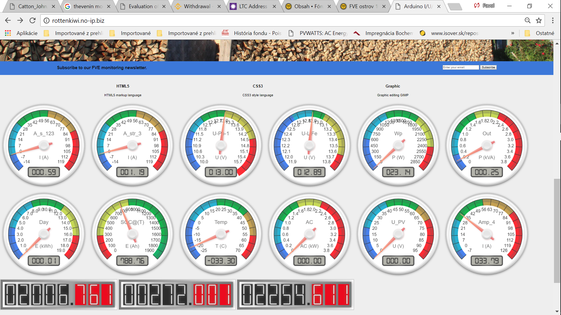The width and height of the screenshot is (561, 315).
Task: Close the Withdrawal tab
Action: pyautogui.click(x=219, y=6)
